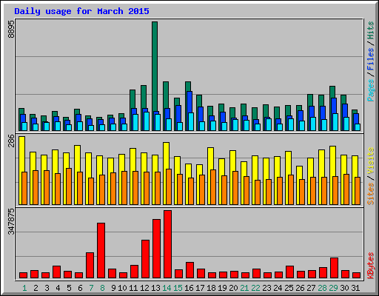
Task: Click day label 1 on the x-axis
Action: coord(24,288)
